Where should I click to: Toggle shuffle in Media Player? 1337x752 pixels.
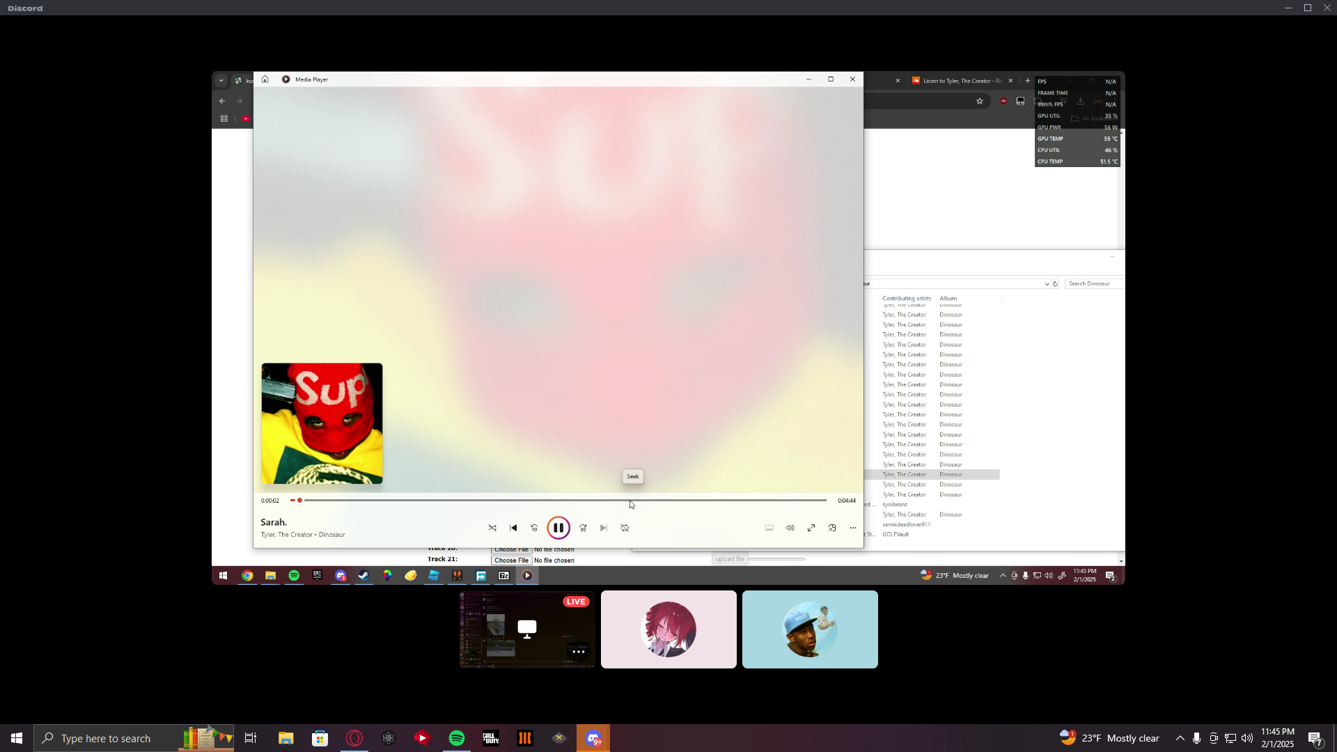[492, 528]
